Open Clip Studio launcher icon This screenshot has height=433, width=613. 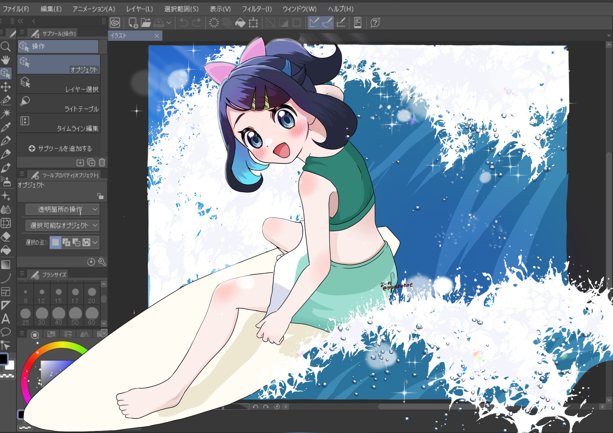pyautogui.click(x=115, y=23)
